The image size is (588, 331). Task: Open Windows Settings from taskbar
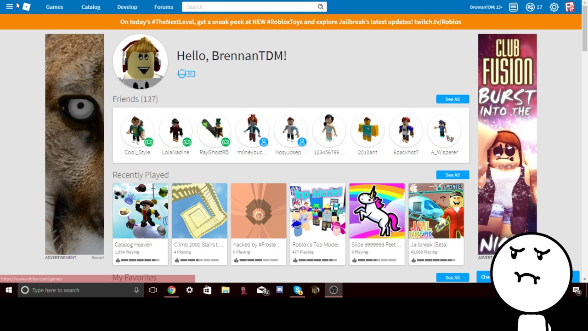(x=189, y=290)
